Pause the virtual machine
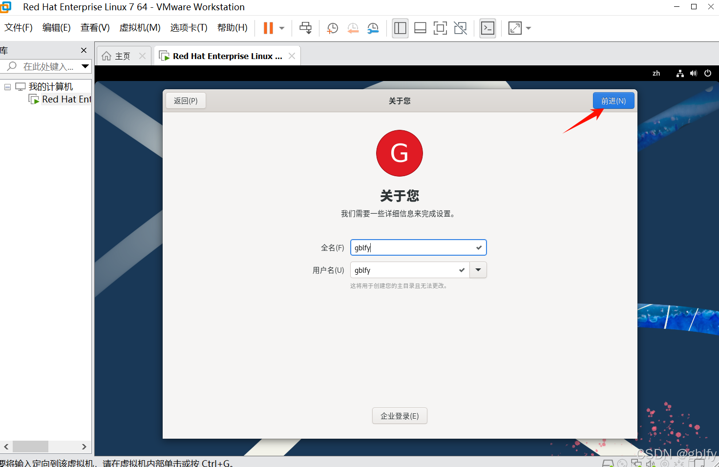This screenshot has height=467, width=719. (268, 28)
